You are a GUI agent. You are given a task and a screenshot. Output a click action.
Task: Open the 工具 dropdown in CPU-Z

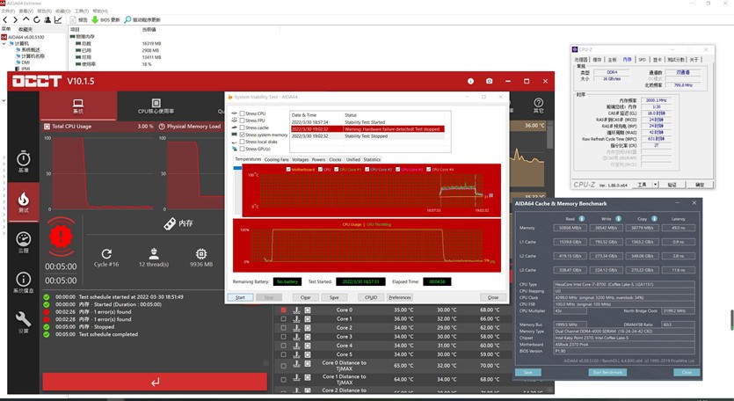click(644, 185)
